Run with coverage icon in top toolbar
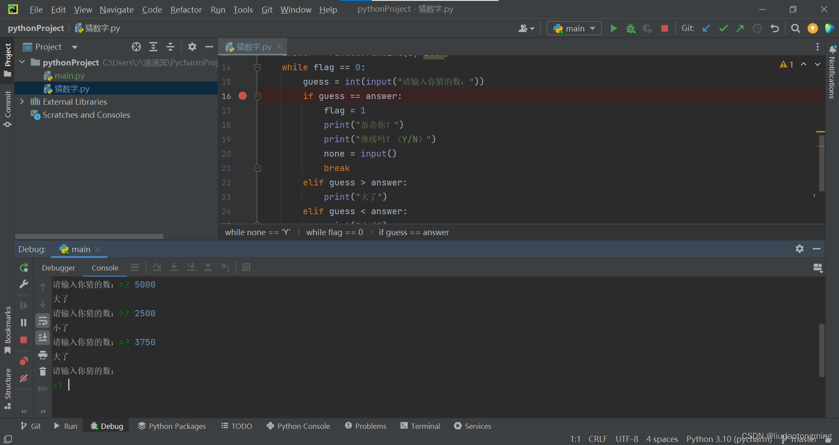839x445 pixels. click(x=648, y=28)
